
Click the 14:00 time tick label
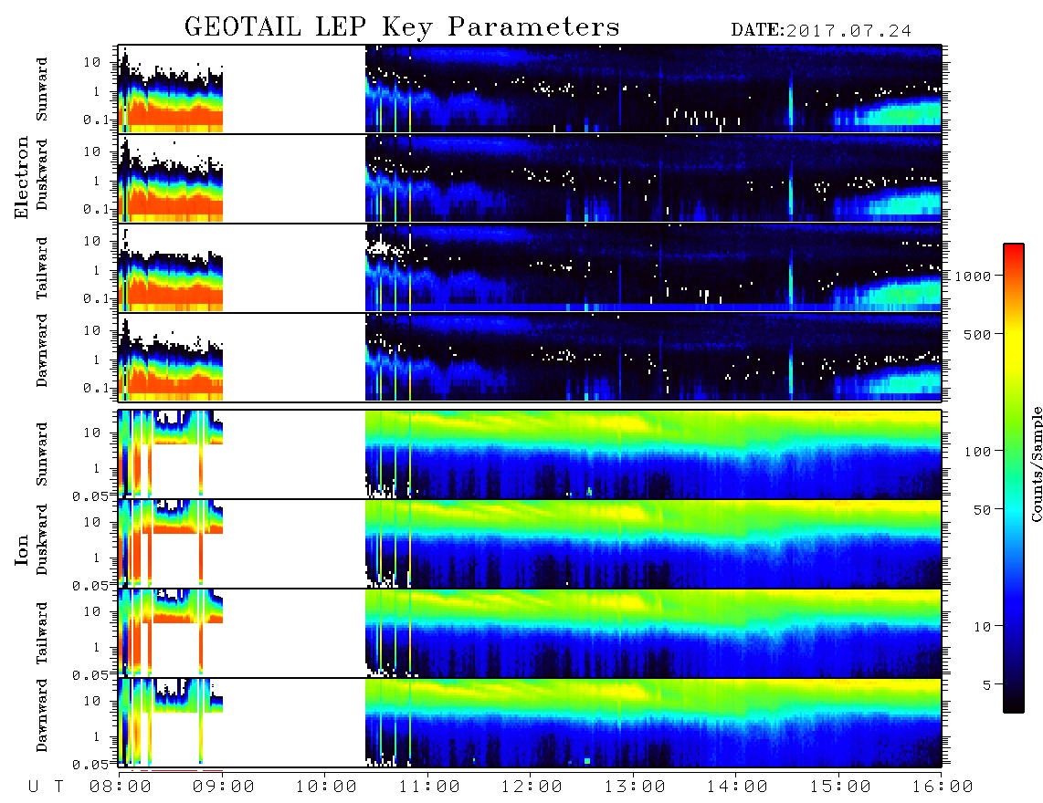pos(737,787)
